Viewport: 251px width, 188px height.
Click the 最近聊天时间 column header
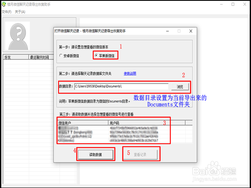click(41, 57)
